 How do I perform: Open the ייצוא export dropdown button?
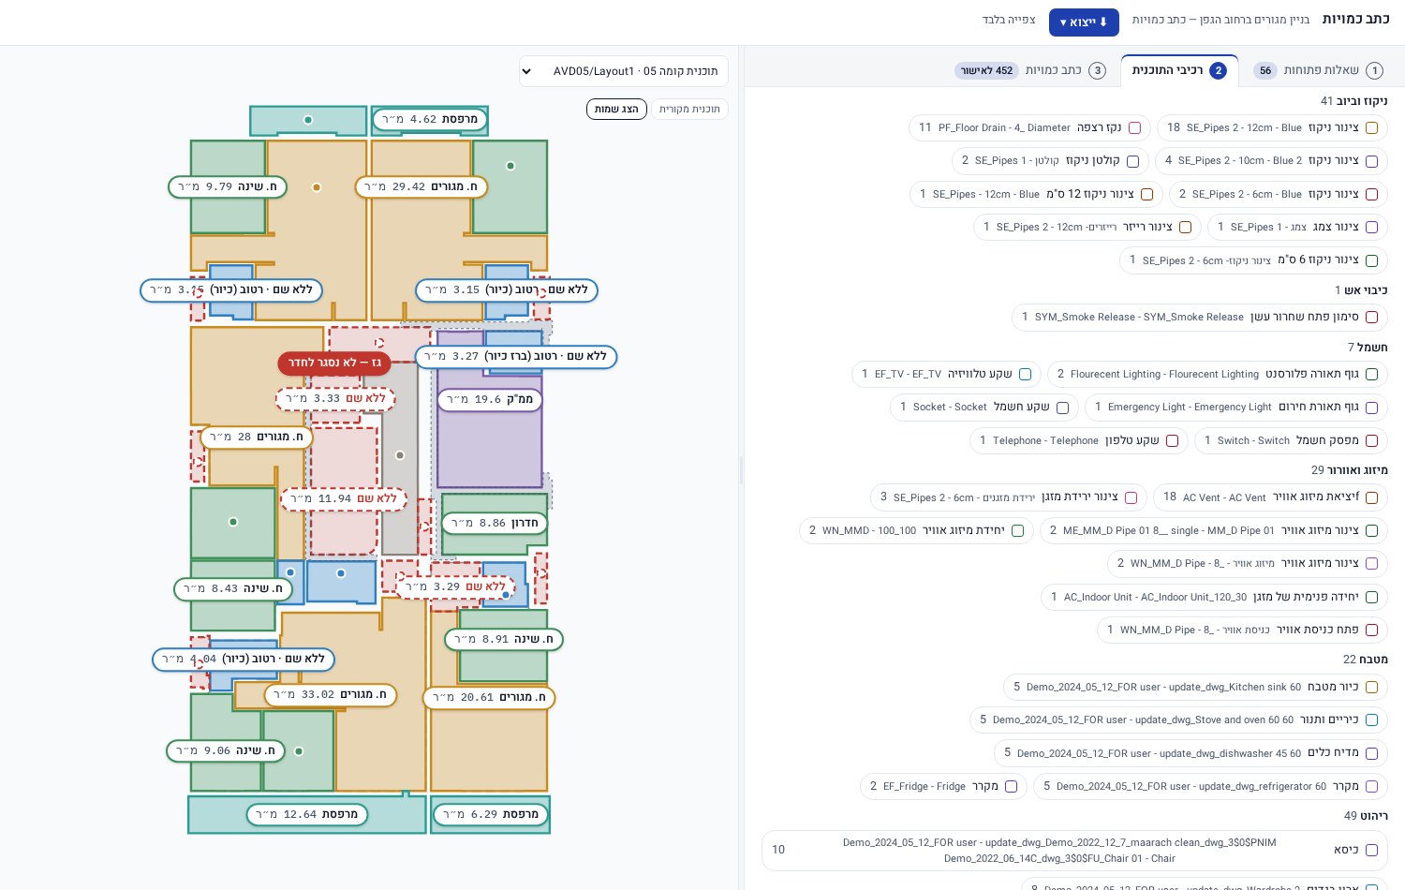pyautogui.click(x=1084, y=22)
